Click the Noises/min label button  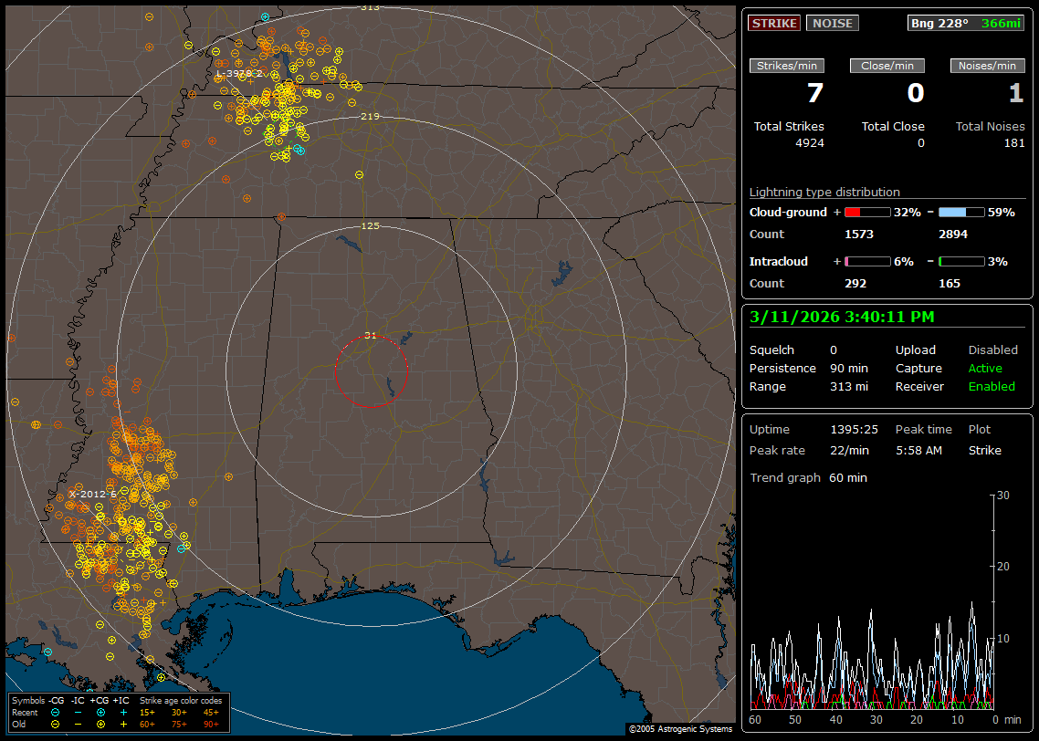click(987, 66)
